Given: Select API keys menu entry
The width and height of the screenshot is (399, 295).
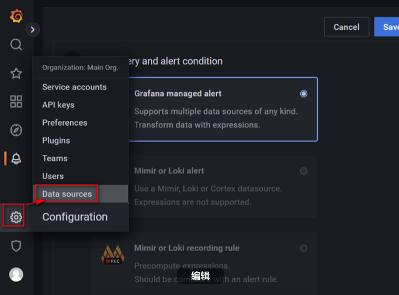Looking at the screenshot, I should pos(58,105).
